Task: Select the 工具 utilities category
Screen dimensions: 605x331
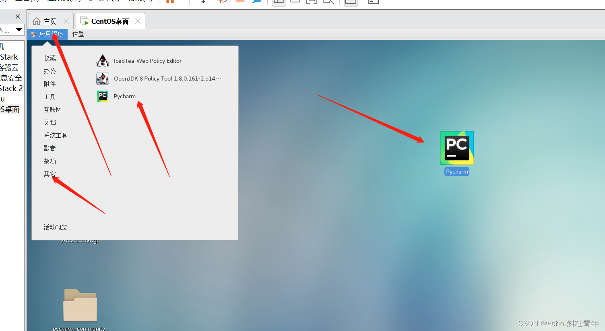Action: point(50,97)
